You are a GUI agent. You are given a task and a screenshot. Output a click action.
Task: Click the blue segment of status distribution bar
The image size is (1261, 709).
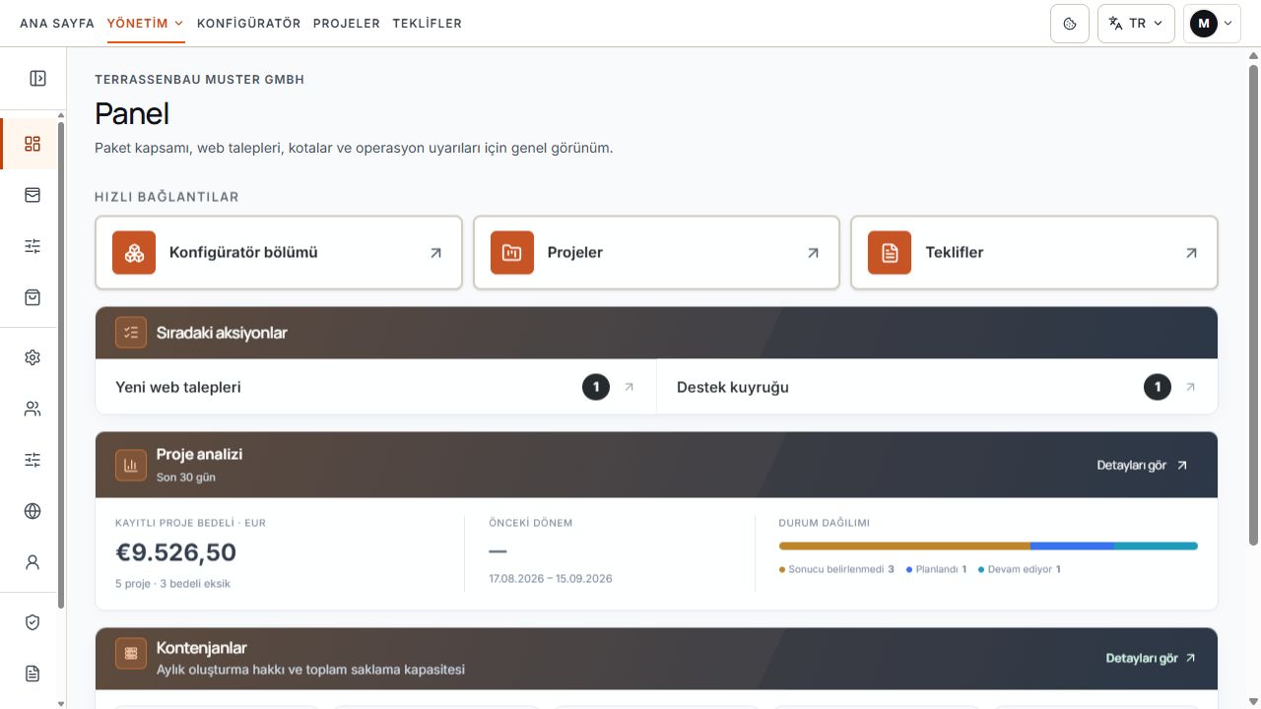1072,546
